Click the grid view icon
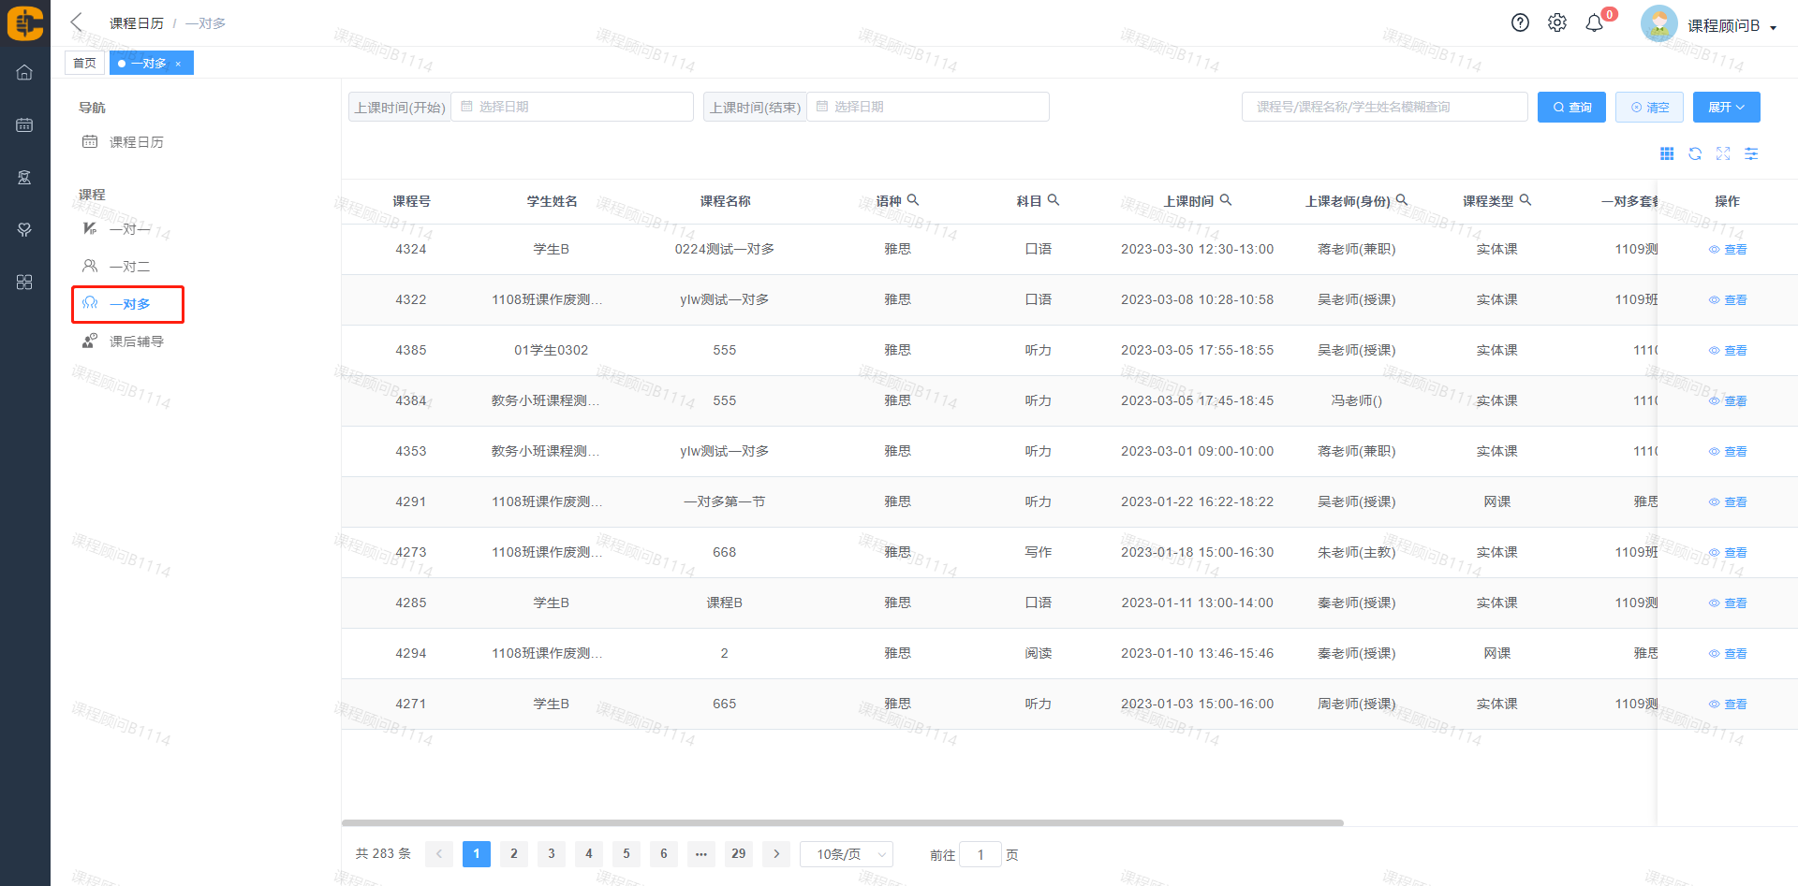Viewport: 1798px width, 886px height. click(1667, 154)
